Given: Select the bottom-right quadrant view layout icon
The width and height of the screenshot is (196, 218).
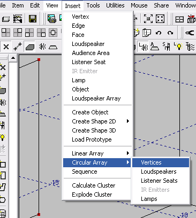Looking at the screenshot, I should tap(41, 33).
